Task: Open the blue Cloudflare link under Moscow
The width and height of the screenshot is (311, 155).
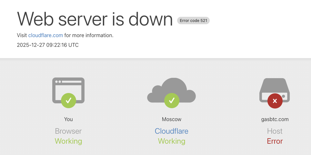Action: (x=172, y=131)
